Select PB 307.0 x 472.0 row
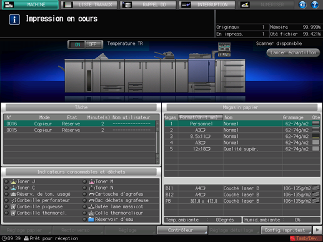 242,201
